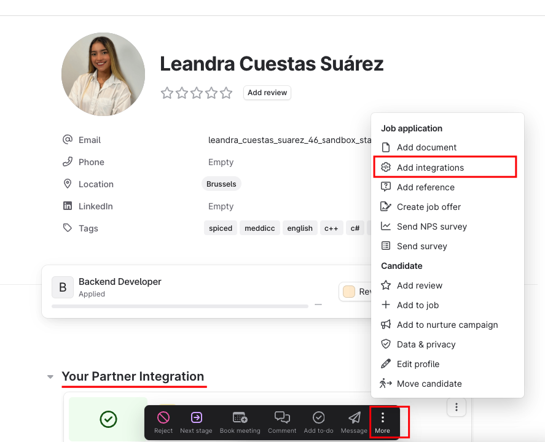Select the Add to-do checkmark icon

pyautogui.click(x=318, y=417)
